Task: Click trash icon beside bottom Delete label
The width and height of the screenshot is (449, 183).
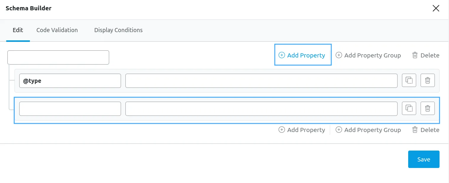Action: click(415, 130)
